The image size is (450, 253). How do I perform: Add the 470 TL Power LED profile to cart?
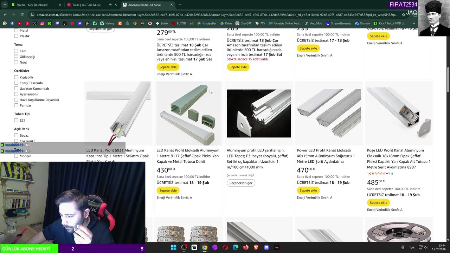pyautogui.click(x=308, y=190)
